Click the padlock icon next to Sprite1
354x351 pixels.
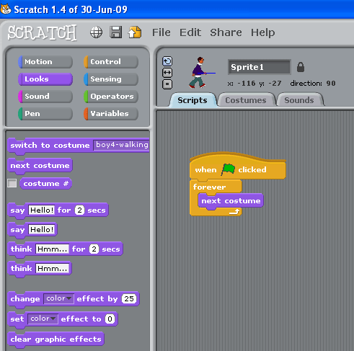click(x=301, y=67)
